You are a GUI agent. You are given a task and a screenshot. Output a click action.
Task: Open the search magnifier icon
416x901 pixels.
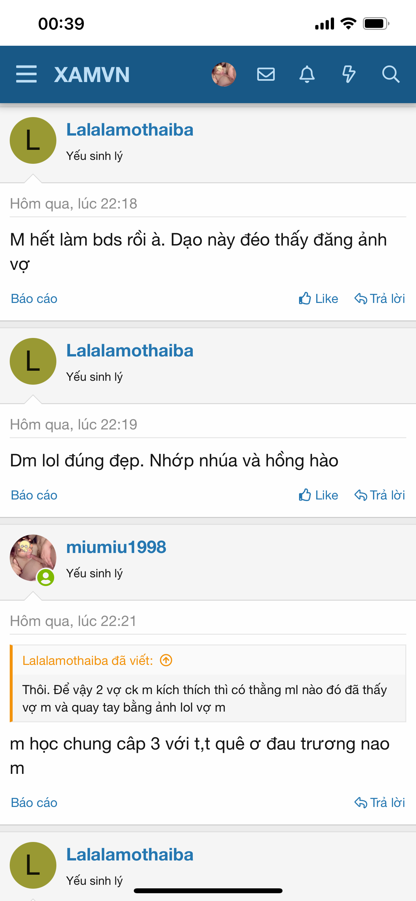click(x=390, y=74)
